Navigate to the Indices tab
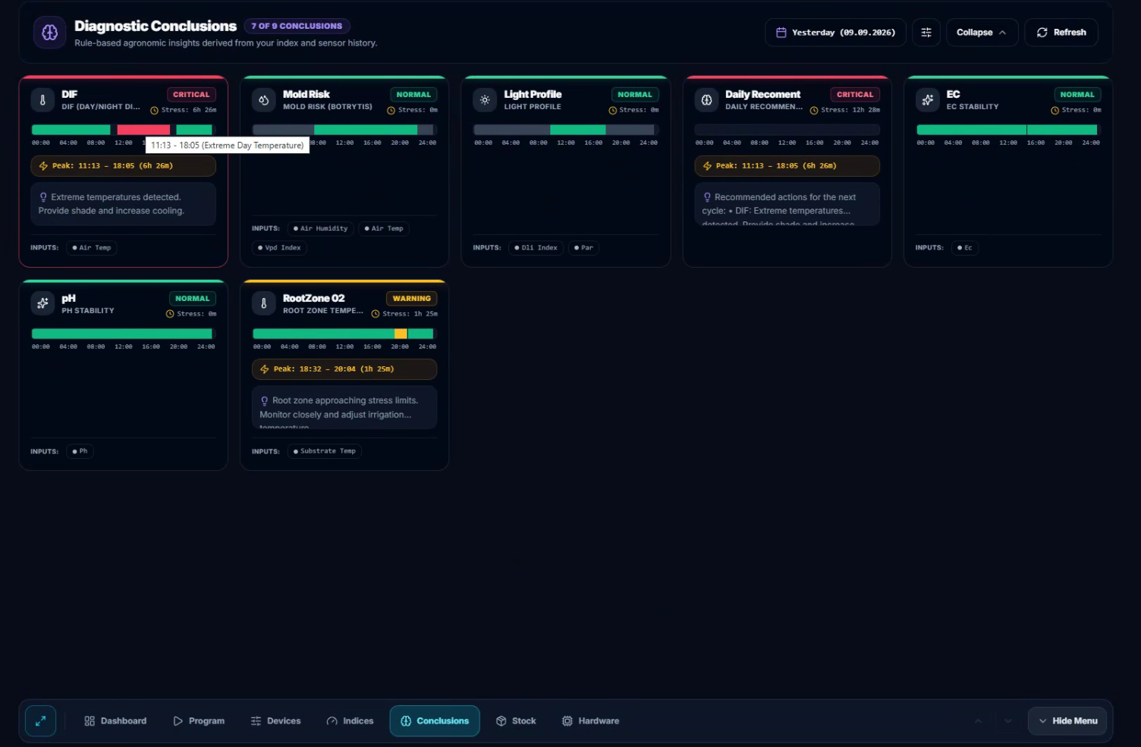Image resolution: width=1141 pixels, height=747 pixels. [350, 721]
